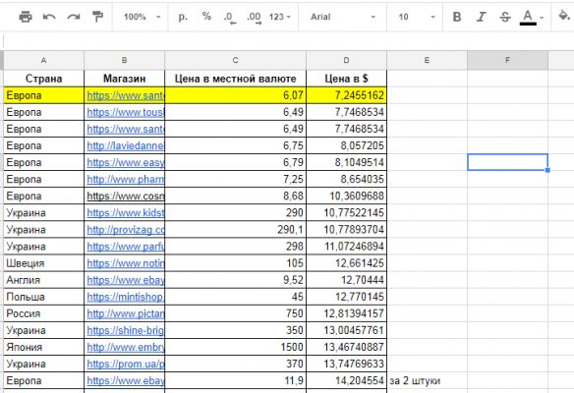Open the text color picker

528,18
